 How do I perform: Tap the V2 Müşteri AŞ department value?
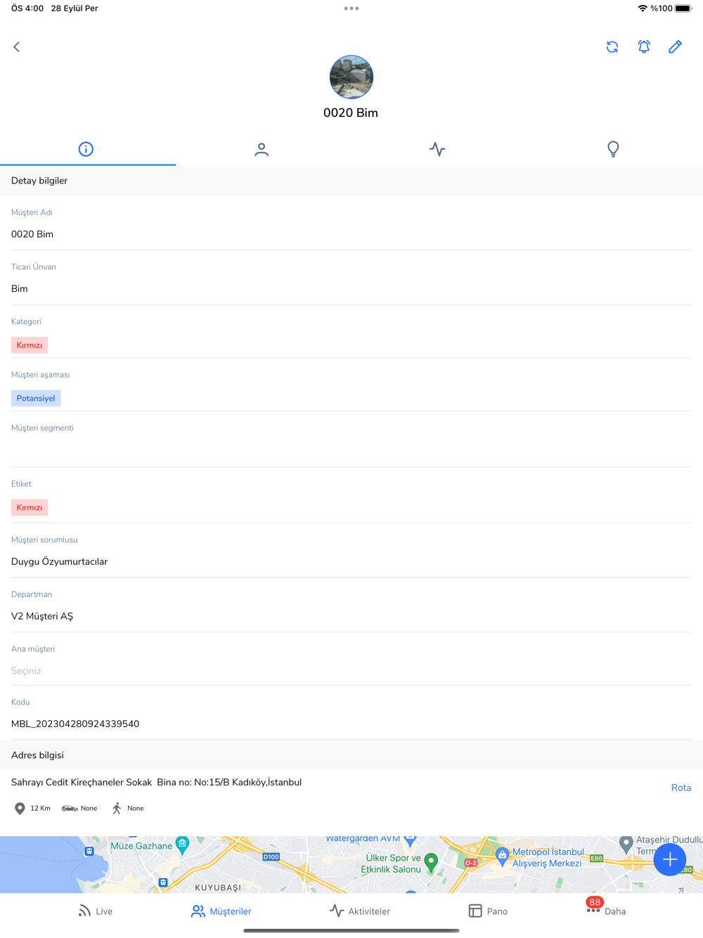pos(42,617)
